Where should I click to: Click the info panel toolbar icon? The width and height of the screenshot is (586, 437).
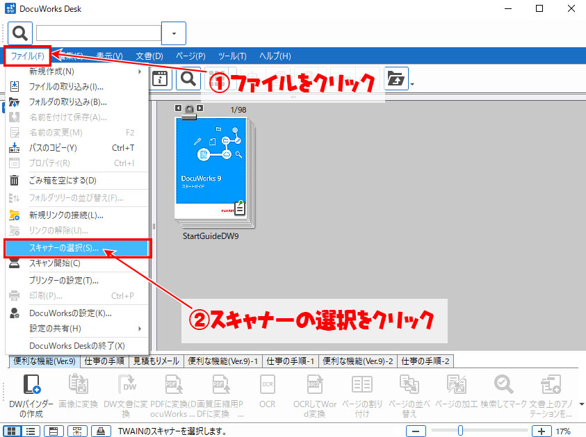160,79
